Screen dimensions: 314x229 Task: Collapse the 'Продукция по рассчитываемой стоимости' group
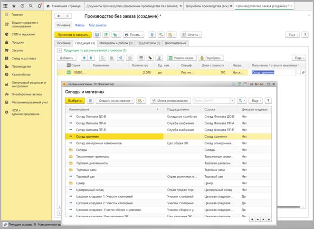(x=59, y=50)
